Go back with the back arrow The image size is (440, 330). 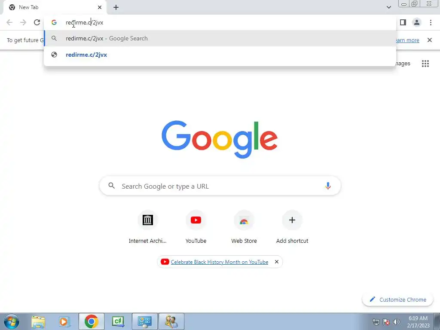point(9,22)
